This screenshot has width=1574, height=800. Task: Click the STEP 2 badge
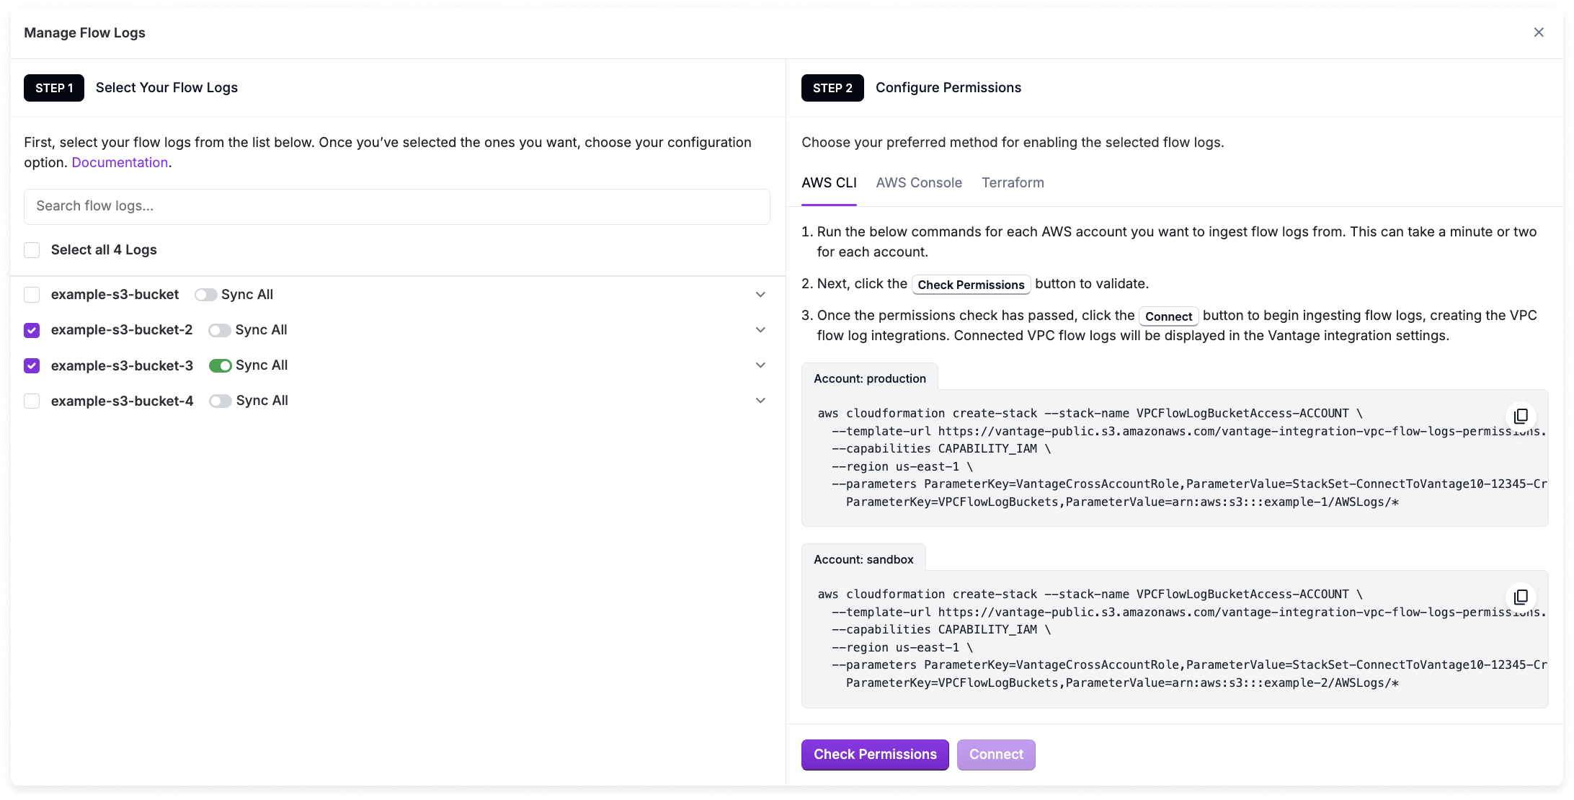[x=832, y=88]
